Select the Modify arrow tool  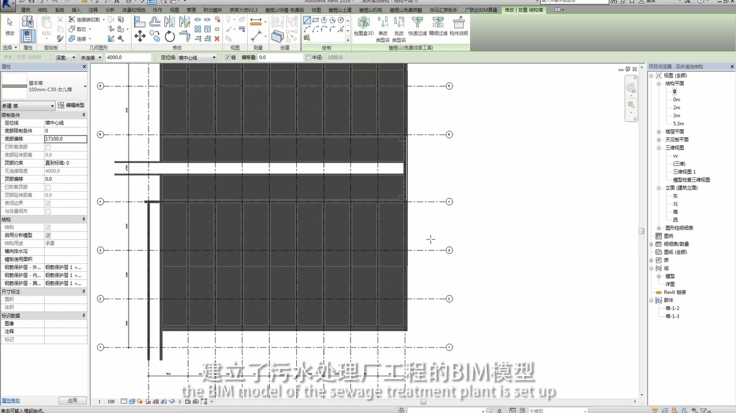coord(10,26)
